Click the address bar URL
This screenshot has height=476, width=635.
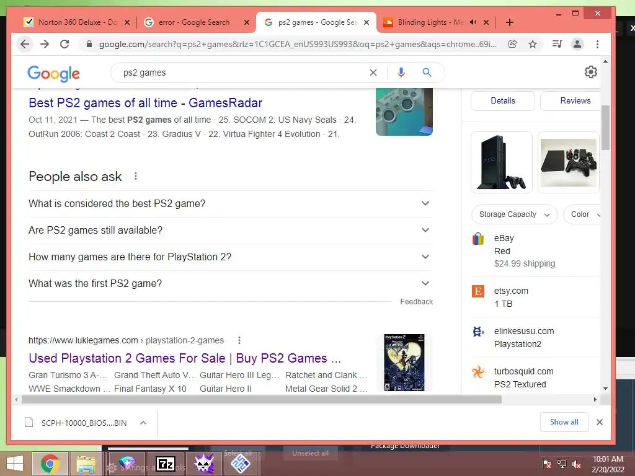pyautogui.click(x=298, y=44)
